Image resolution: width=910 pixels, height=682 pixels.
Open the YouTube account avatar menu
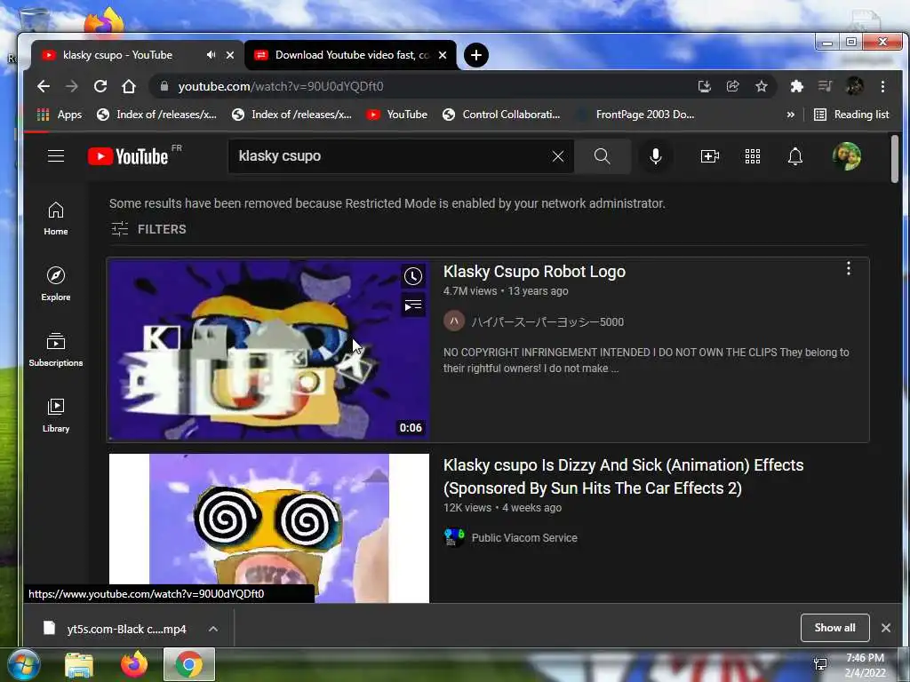pyautogui.click(x=847, y=156)
